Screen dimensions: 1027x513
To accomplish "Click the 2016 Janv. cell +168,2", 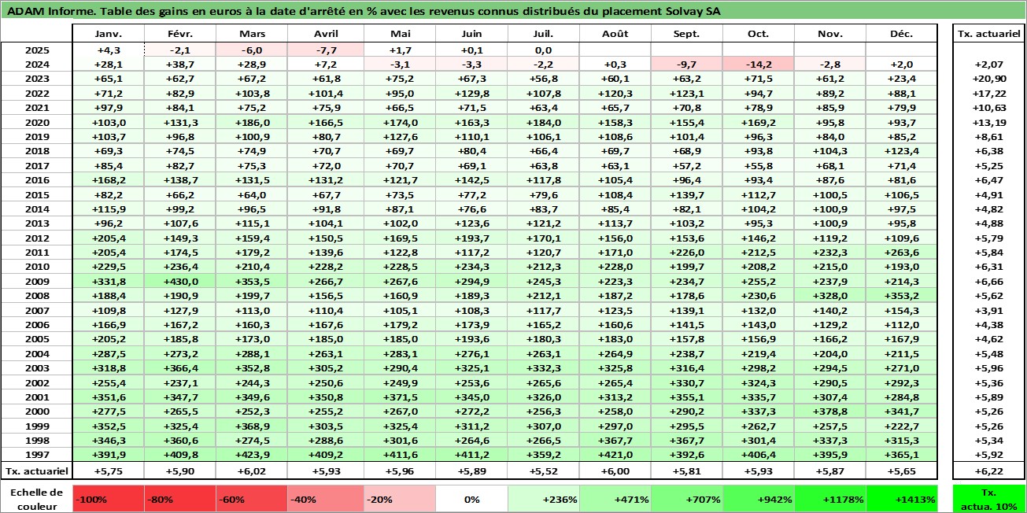I will [x=108, y=180].
